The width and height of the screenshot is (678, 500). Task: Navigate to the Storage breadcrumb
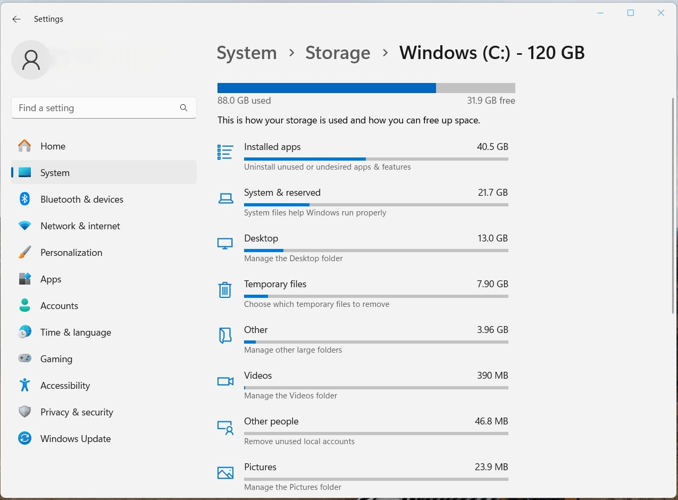(x=338, y=53)
